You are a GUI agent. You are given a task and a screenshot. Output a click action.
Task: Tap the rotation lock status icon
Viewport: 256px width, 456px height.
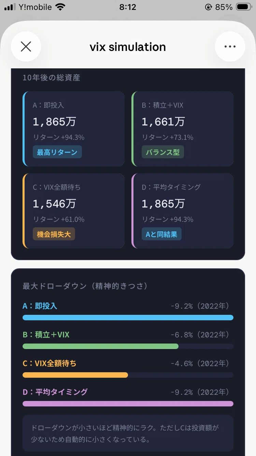208,7
